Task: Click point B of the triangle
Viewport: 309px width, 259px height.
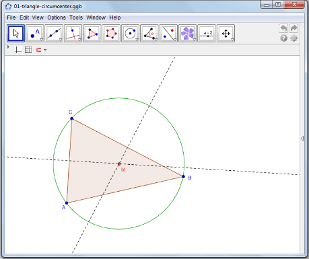Action: pyautogui.click(x=183, y=177)
